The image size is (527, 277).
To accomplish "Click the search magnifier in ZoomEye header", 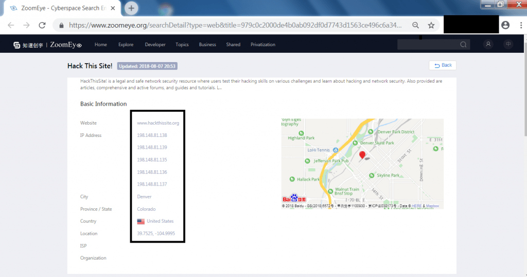I will (x=463, y=45).
